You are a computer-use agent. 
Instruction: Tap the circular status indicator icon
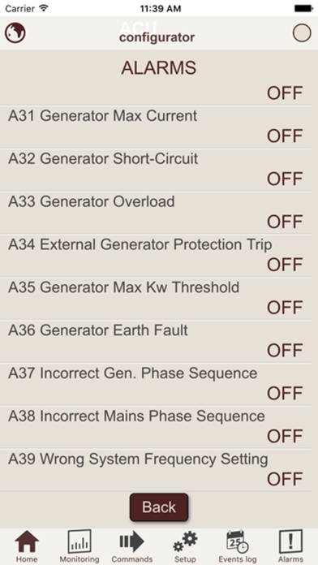302,33
